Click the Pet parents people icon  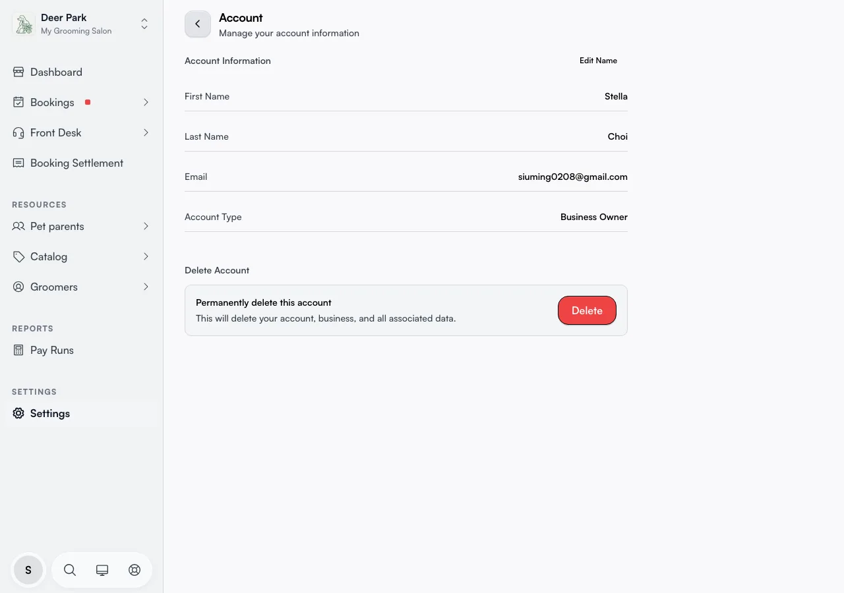(x=18, y=226)
